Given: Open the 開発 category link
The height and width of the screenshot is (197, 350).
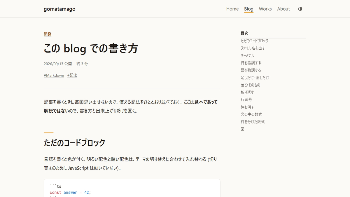Looking at the screenshot, I should (x=48, y=34).
